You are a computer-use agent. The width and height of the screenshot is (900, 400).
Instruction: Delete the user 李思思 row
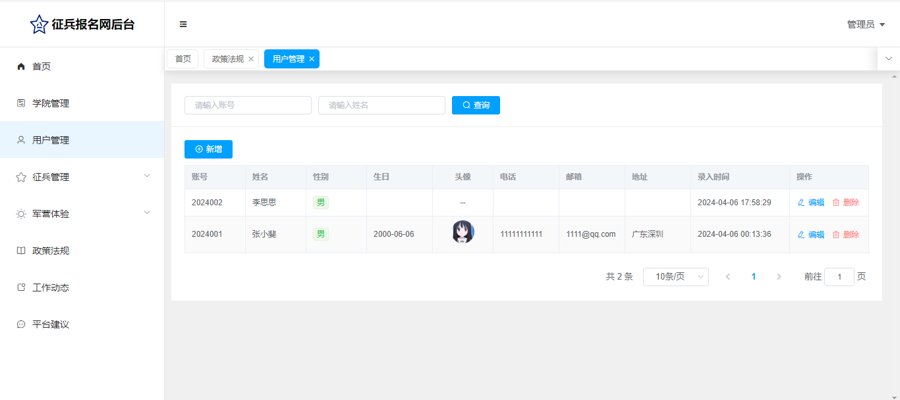(x=845, y=203)
